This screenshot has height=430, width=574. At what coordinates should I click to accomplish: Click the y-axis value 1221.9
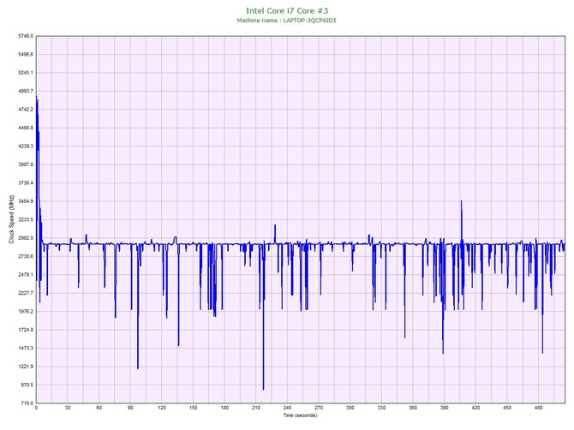pyautogui.click(x=26, y=367)
